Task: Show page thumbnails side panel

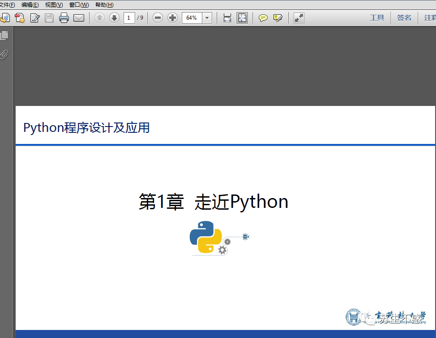Action: click(4, 36)
